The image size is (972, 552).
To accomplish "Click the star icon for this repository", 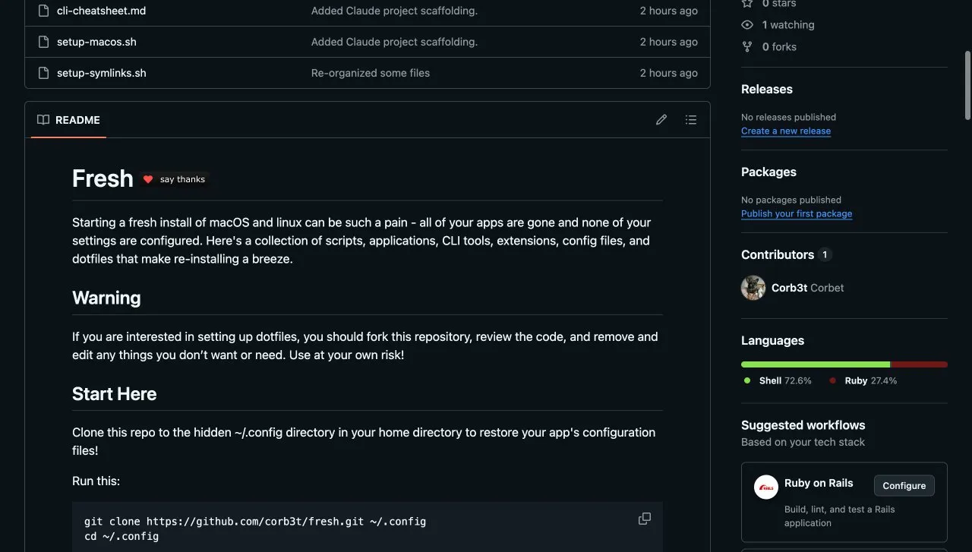I will click(x=746, y=4).
